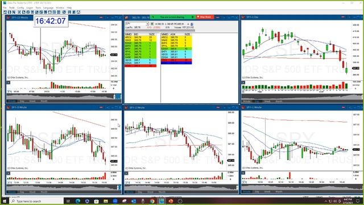Switch SPY 15 Minute chart to Month tab
This screenshot has width=364, height=205.
pos(44,101)
